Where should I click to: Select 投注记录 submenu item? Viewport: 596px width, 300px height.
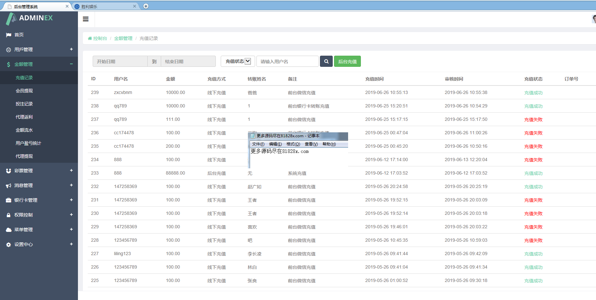24,104
